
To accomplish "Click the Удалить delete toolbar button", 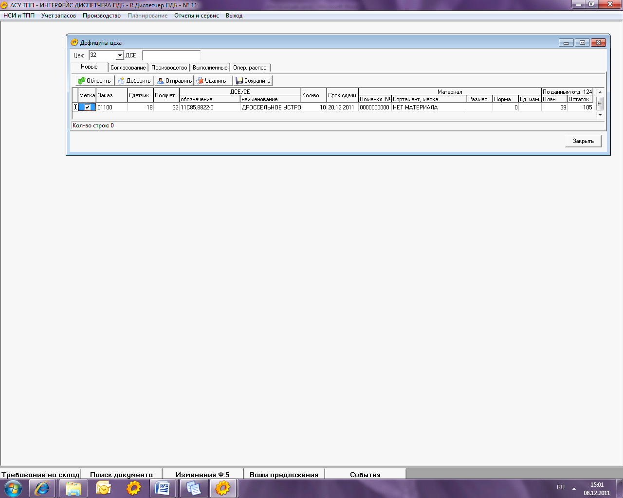I will coord(213,81).
